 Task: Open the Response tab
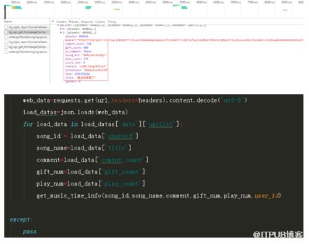87,22
